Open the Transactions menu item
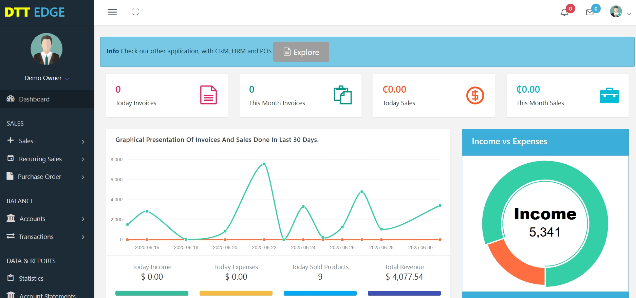636x298 pixels. tap(36, 237)
